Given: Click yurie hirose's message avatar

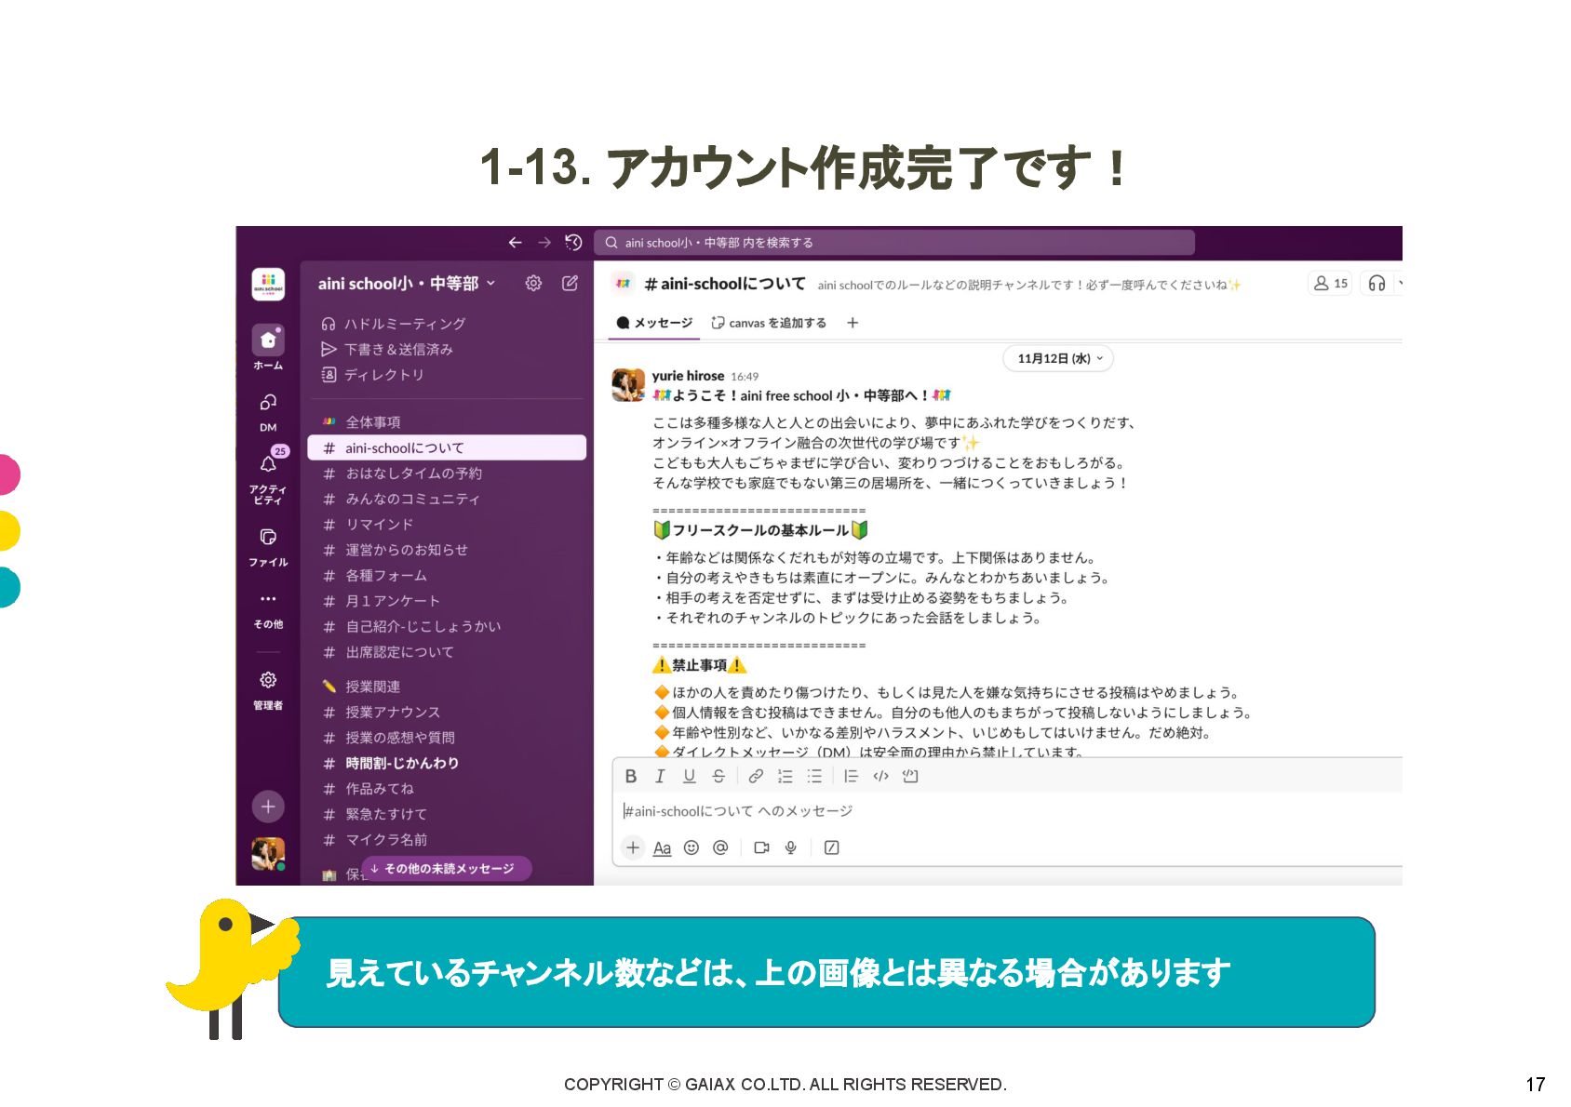Looking at the screenshot, I should coord(628,385).
